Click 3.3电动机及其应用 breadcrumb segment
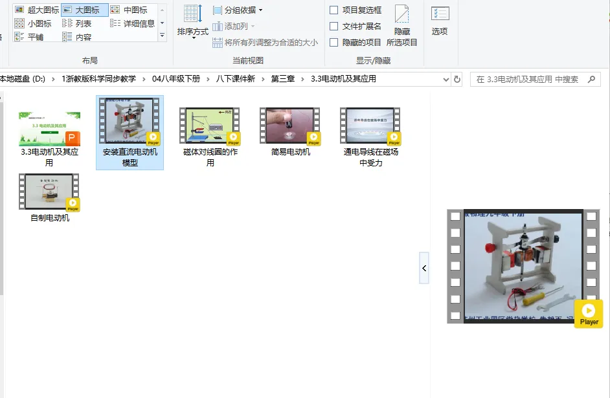This screenshot has height=398, width=610. [x=343, y=80]
